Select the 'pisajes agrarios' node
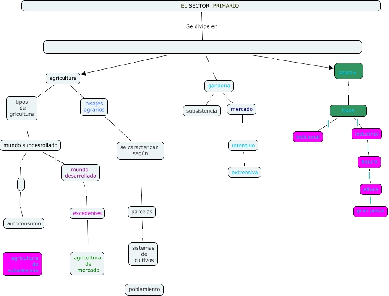This screenshot has width=389, height=296. click(x=94, y=107)
